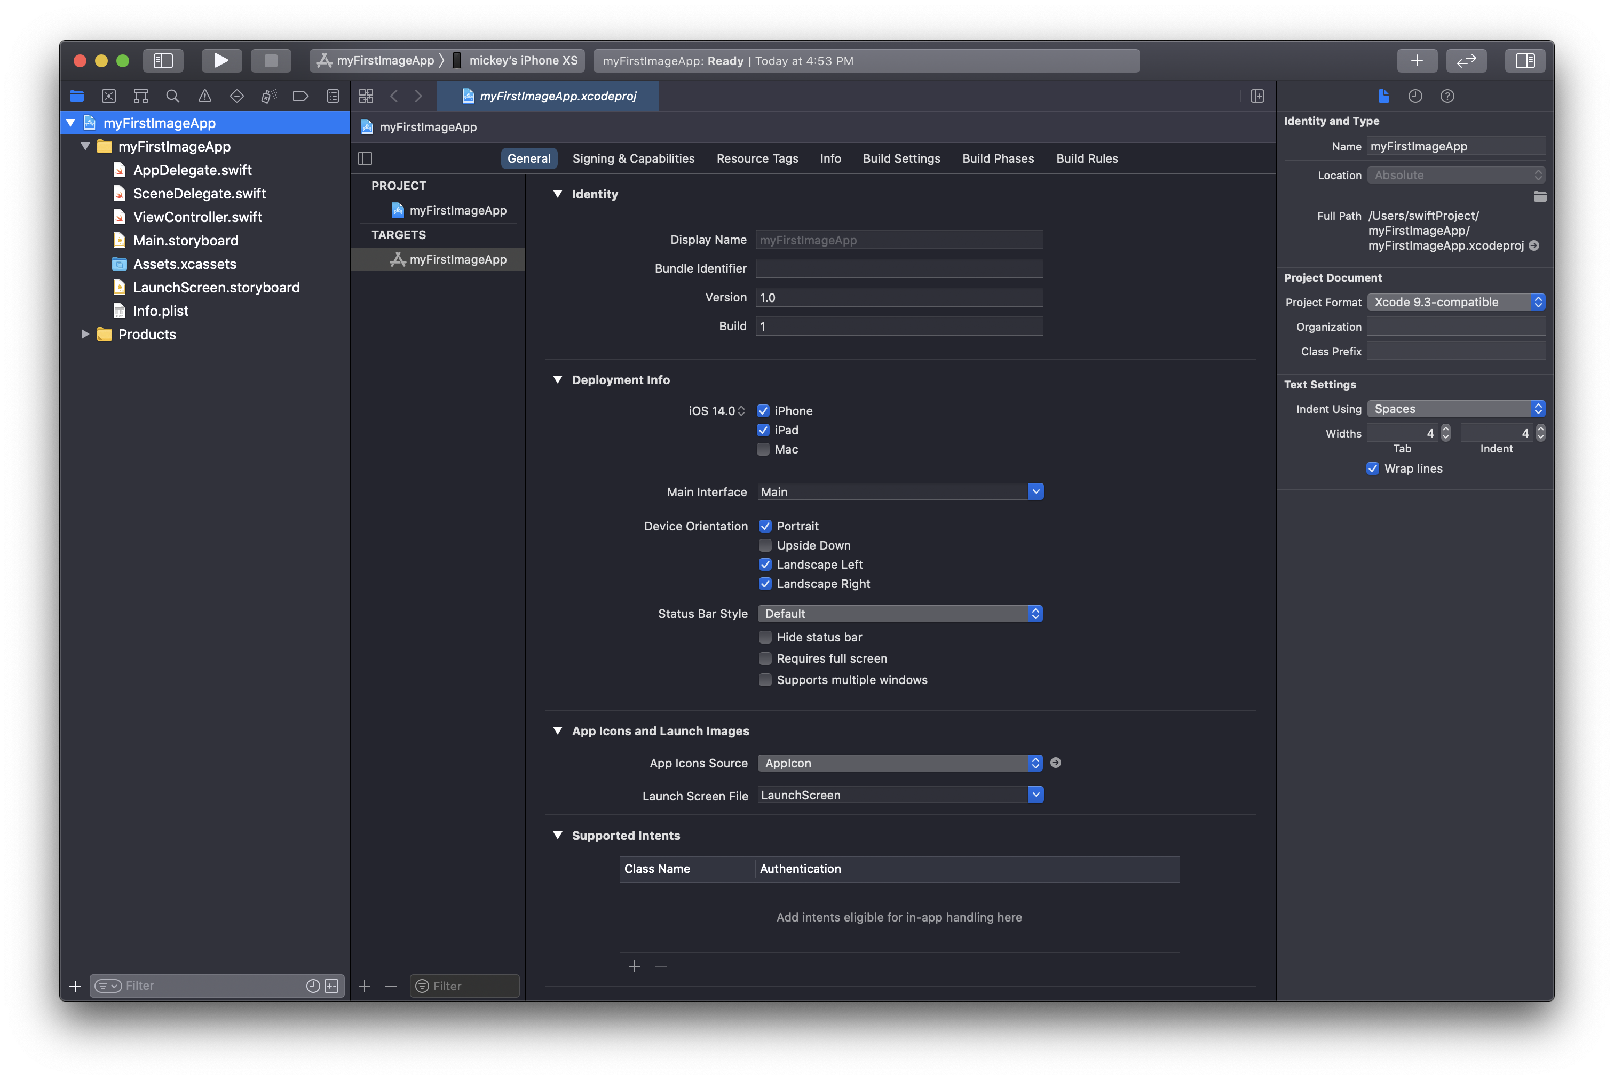Open the Launch Screen File dropdown
Screen dimensions: 1614x1080
1035,794
